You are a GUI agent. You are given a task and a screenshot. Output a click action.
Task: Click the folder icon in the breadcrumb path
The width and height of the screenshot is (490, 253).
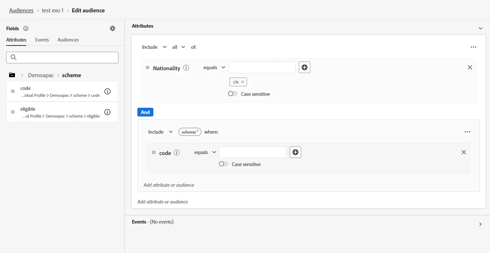12,75
